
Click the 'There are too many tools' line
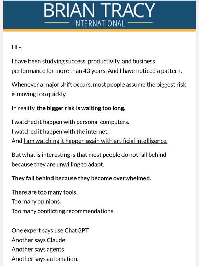point(45,192)
